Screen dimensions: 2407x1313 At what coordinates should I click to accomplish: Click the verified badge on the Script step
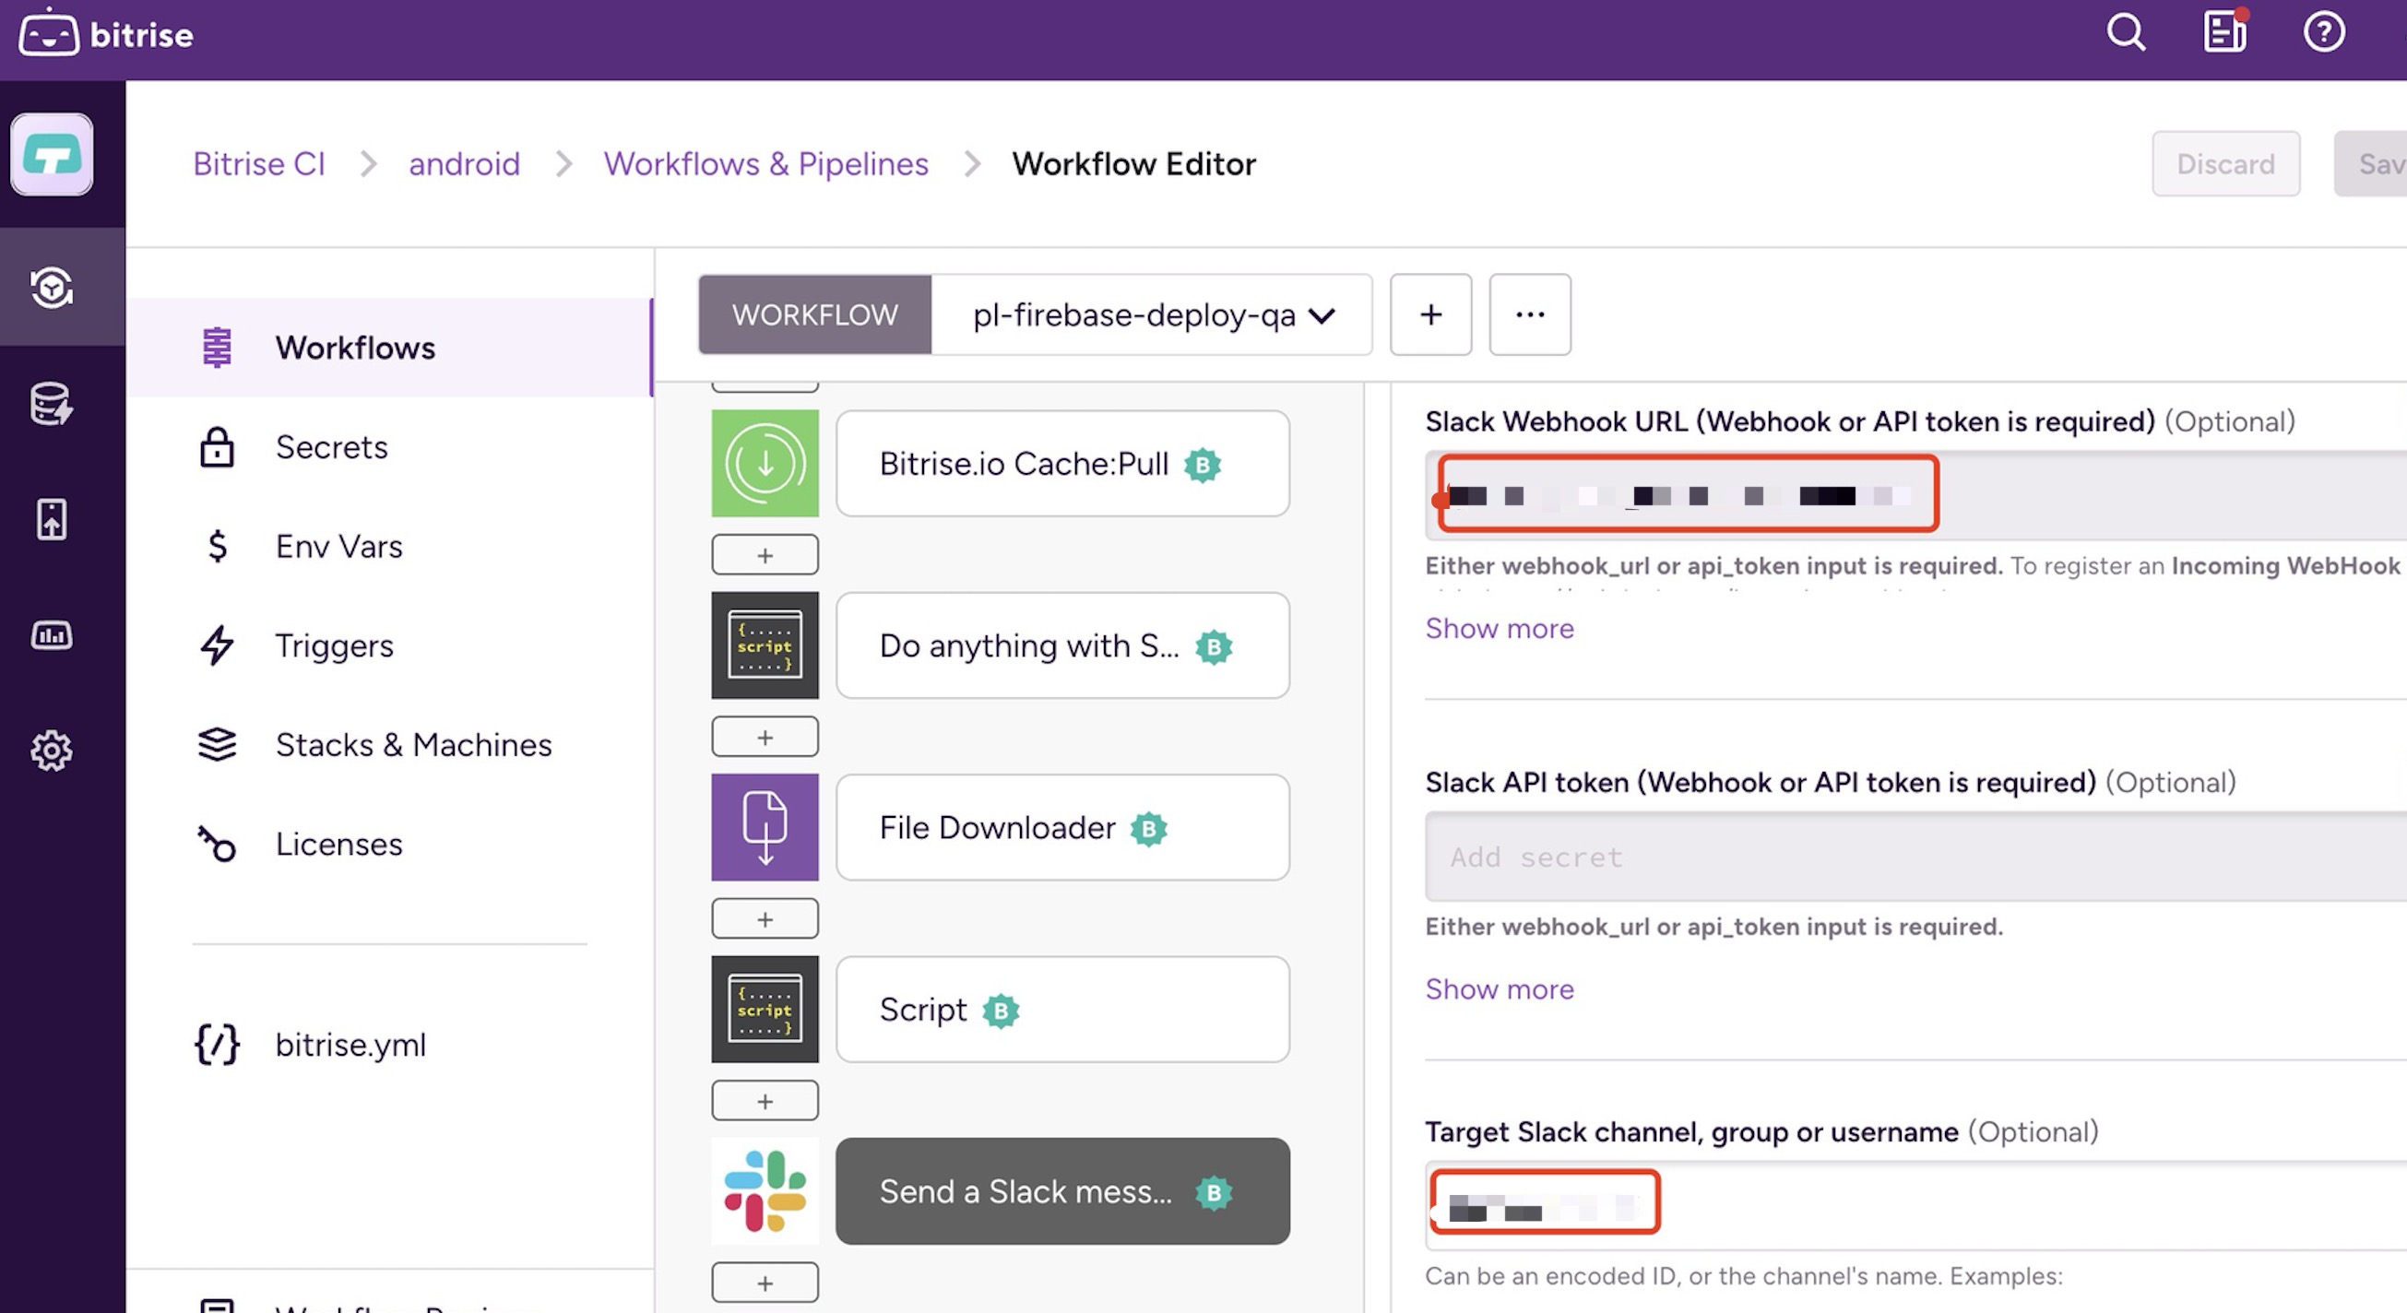point(1001,1011)
